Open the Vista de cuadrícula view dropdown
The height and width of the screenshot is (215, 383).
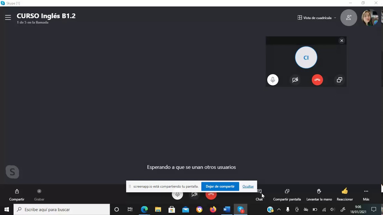coord(317,18)
